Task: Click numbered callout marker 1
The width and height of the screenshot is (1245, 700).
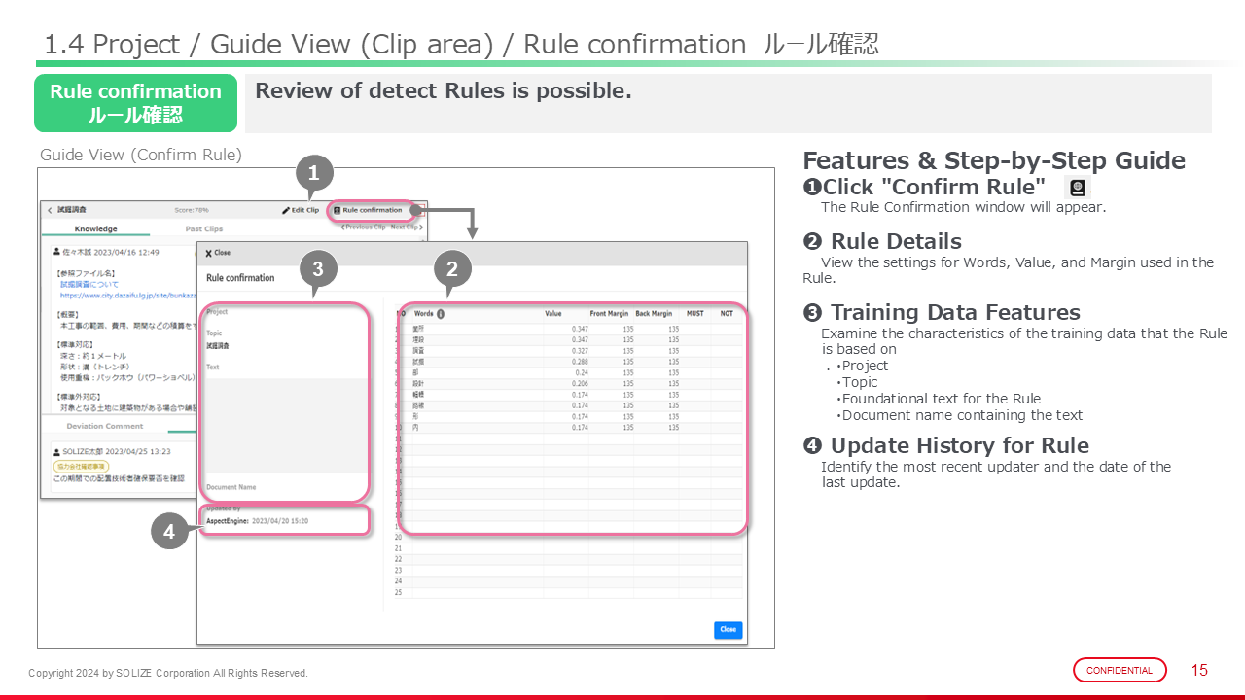Action: [313, 173]
